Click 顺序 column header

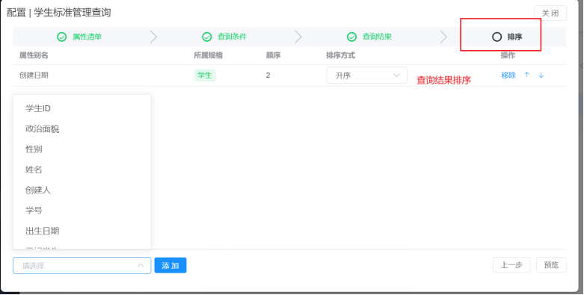click(x=274, y=55)
